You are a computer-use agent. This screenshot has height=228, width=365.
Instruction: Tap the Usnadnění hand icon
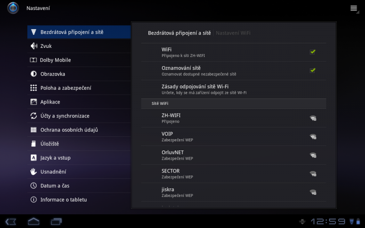[x=33, y=172]
